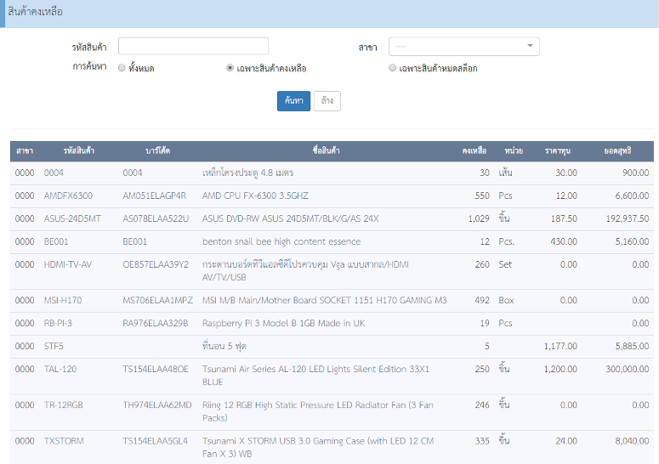Click barcode MS706ELAA1MPZ

(157, 301)
